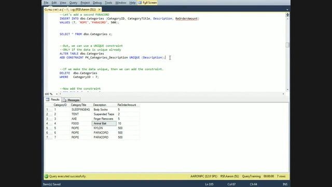332x187 pixels.
Task: Open the View menu
Action: coord(63,3)
